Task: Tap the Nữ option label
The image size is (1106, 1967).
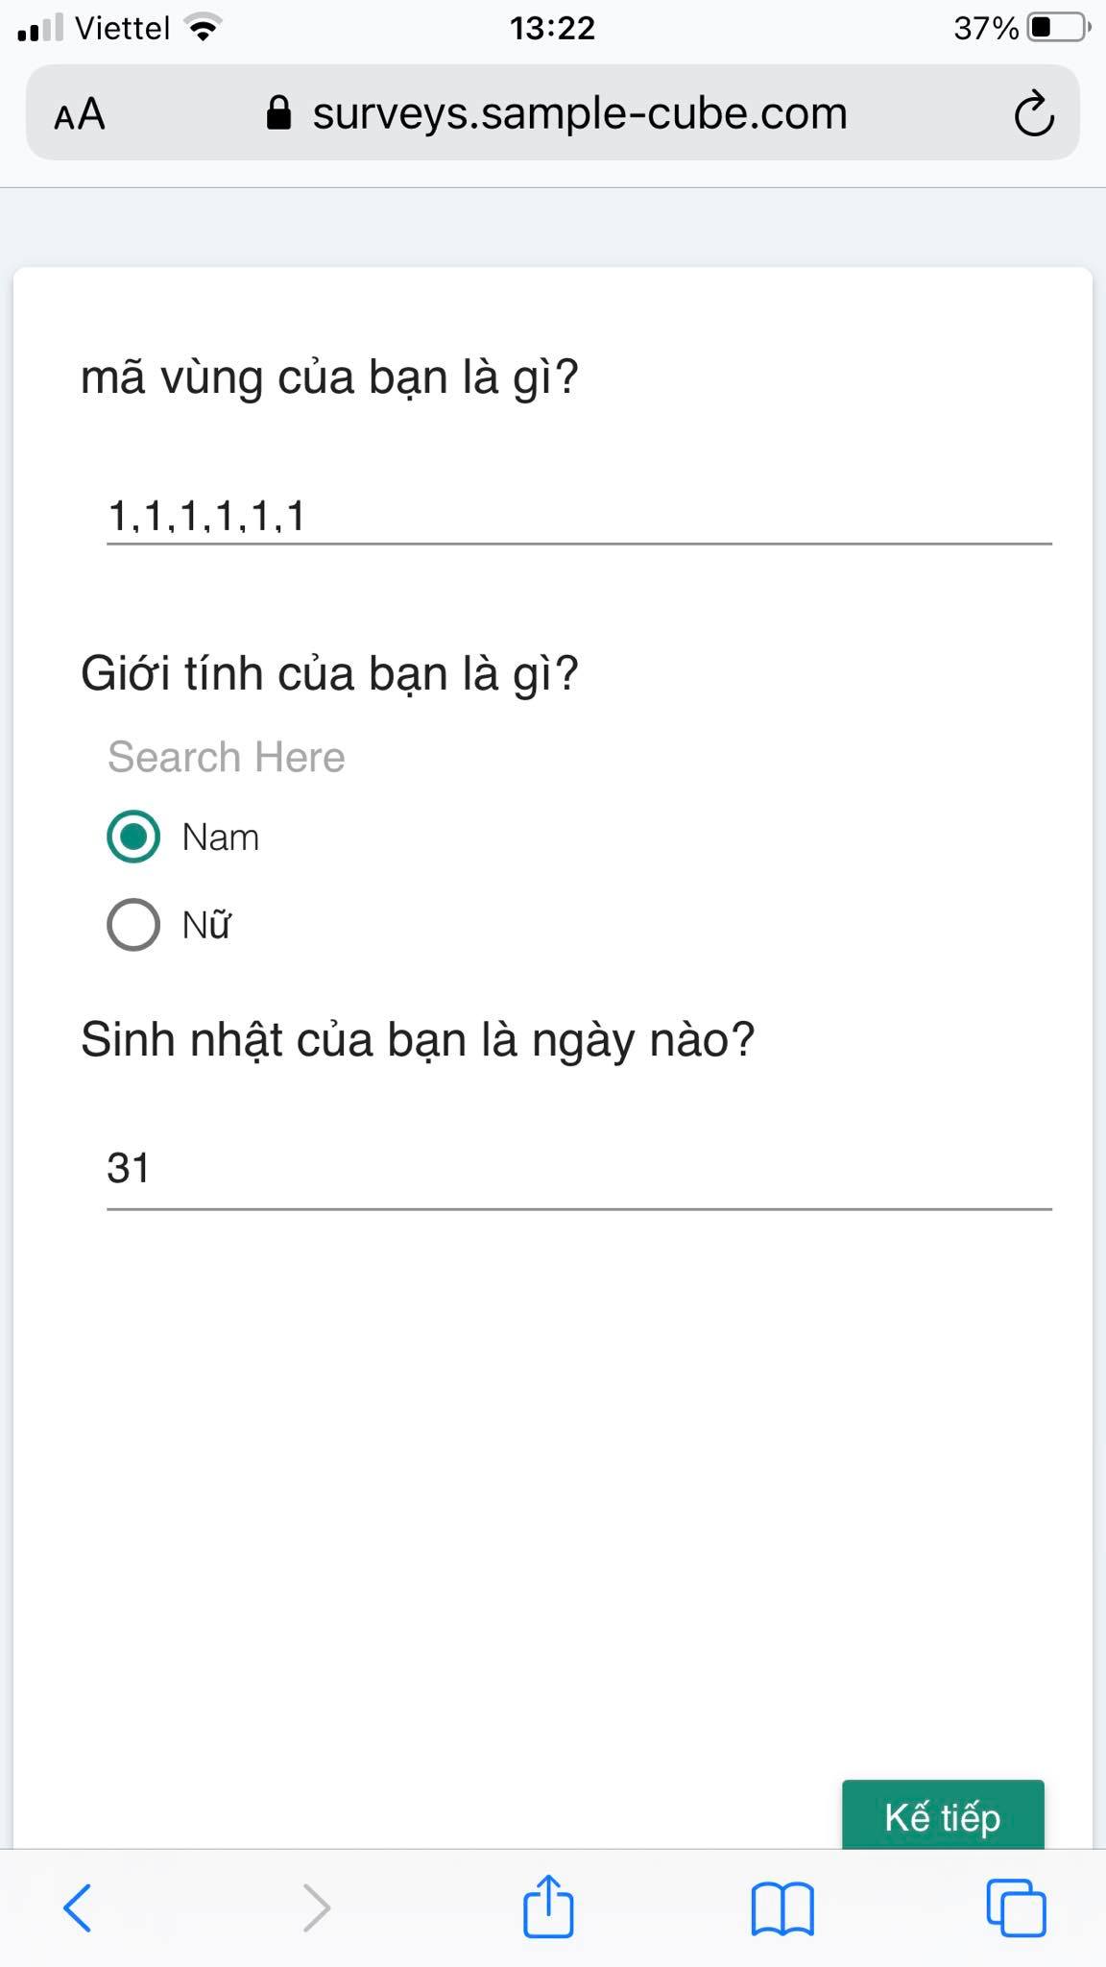Action: coord(207,925)
